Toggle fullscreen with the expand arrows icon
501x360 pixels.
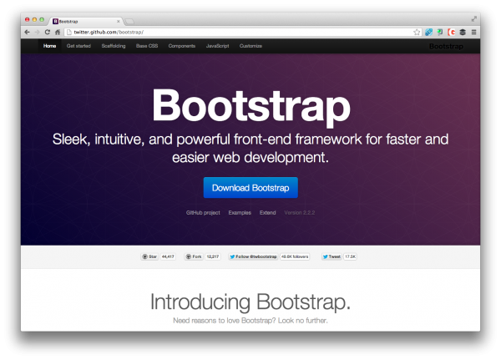point(473,19)
